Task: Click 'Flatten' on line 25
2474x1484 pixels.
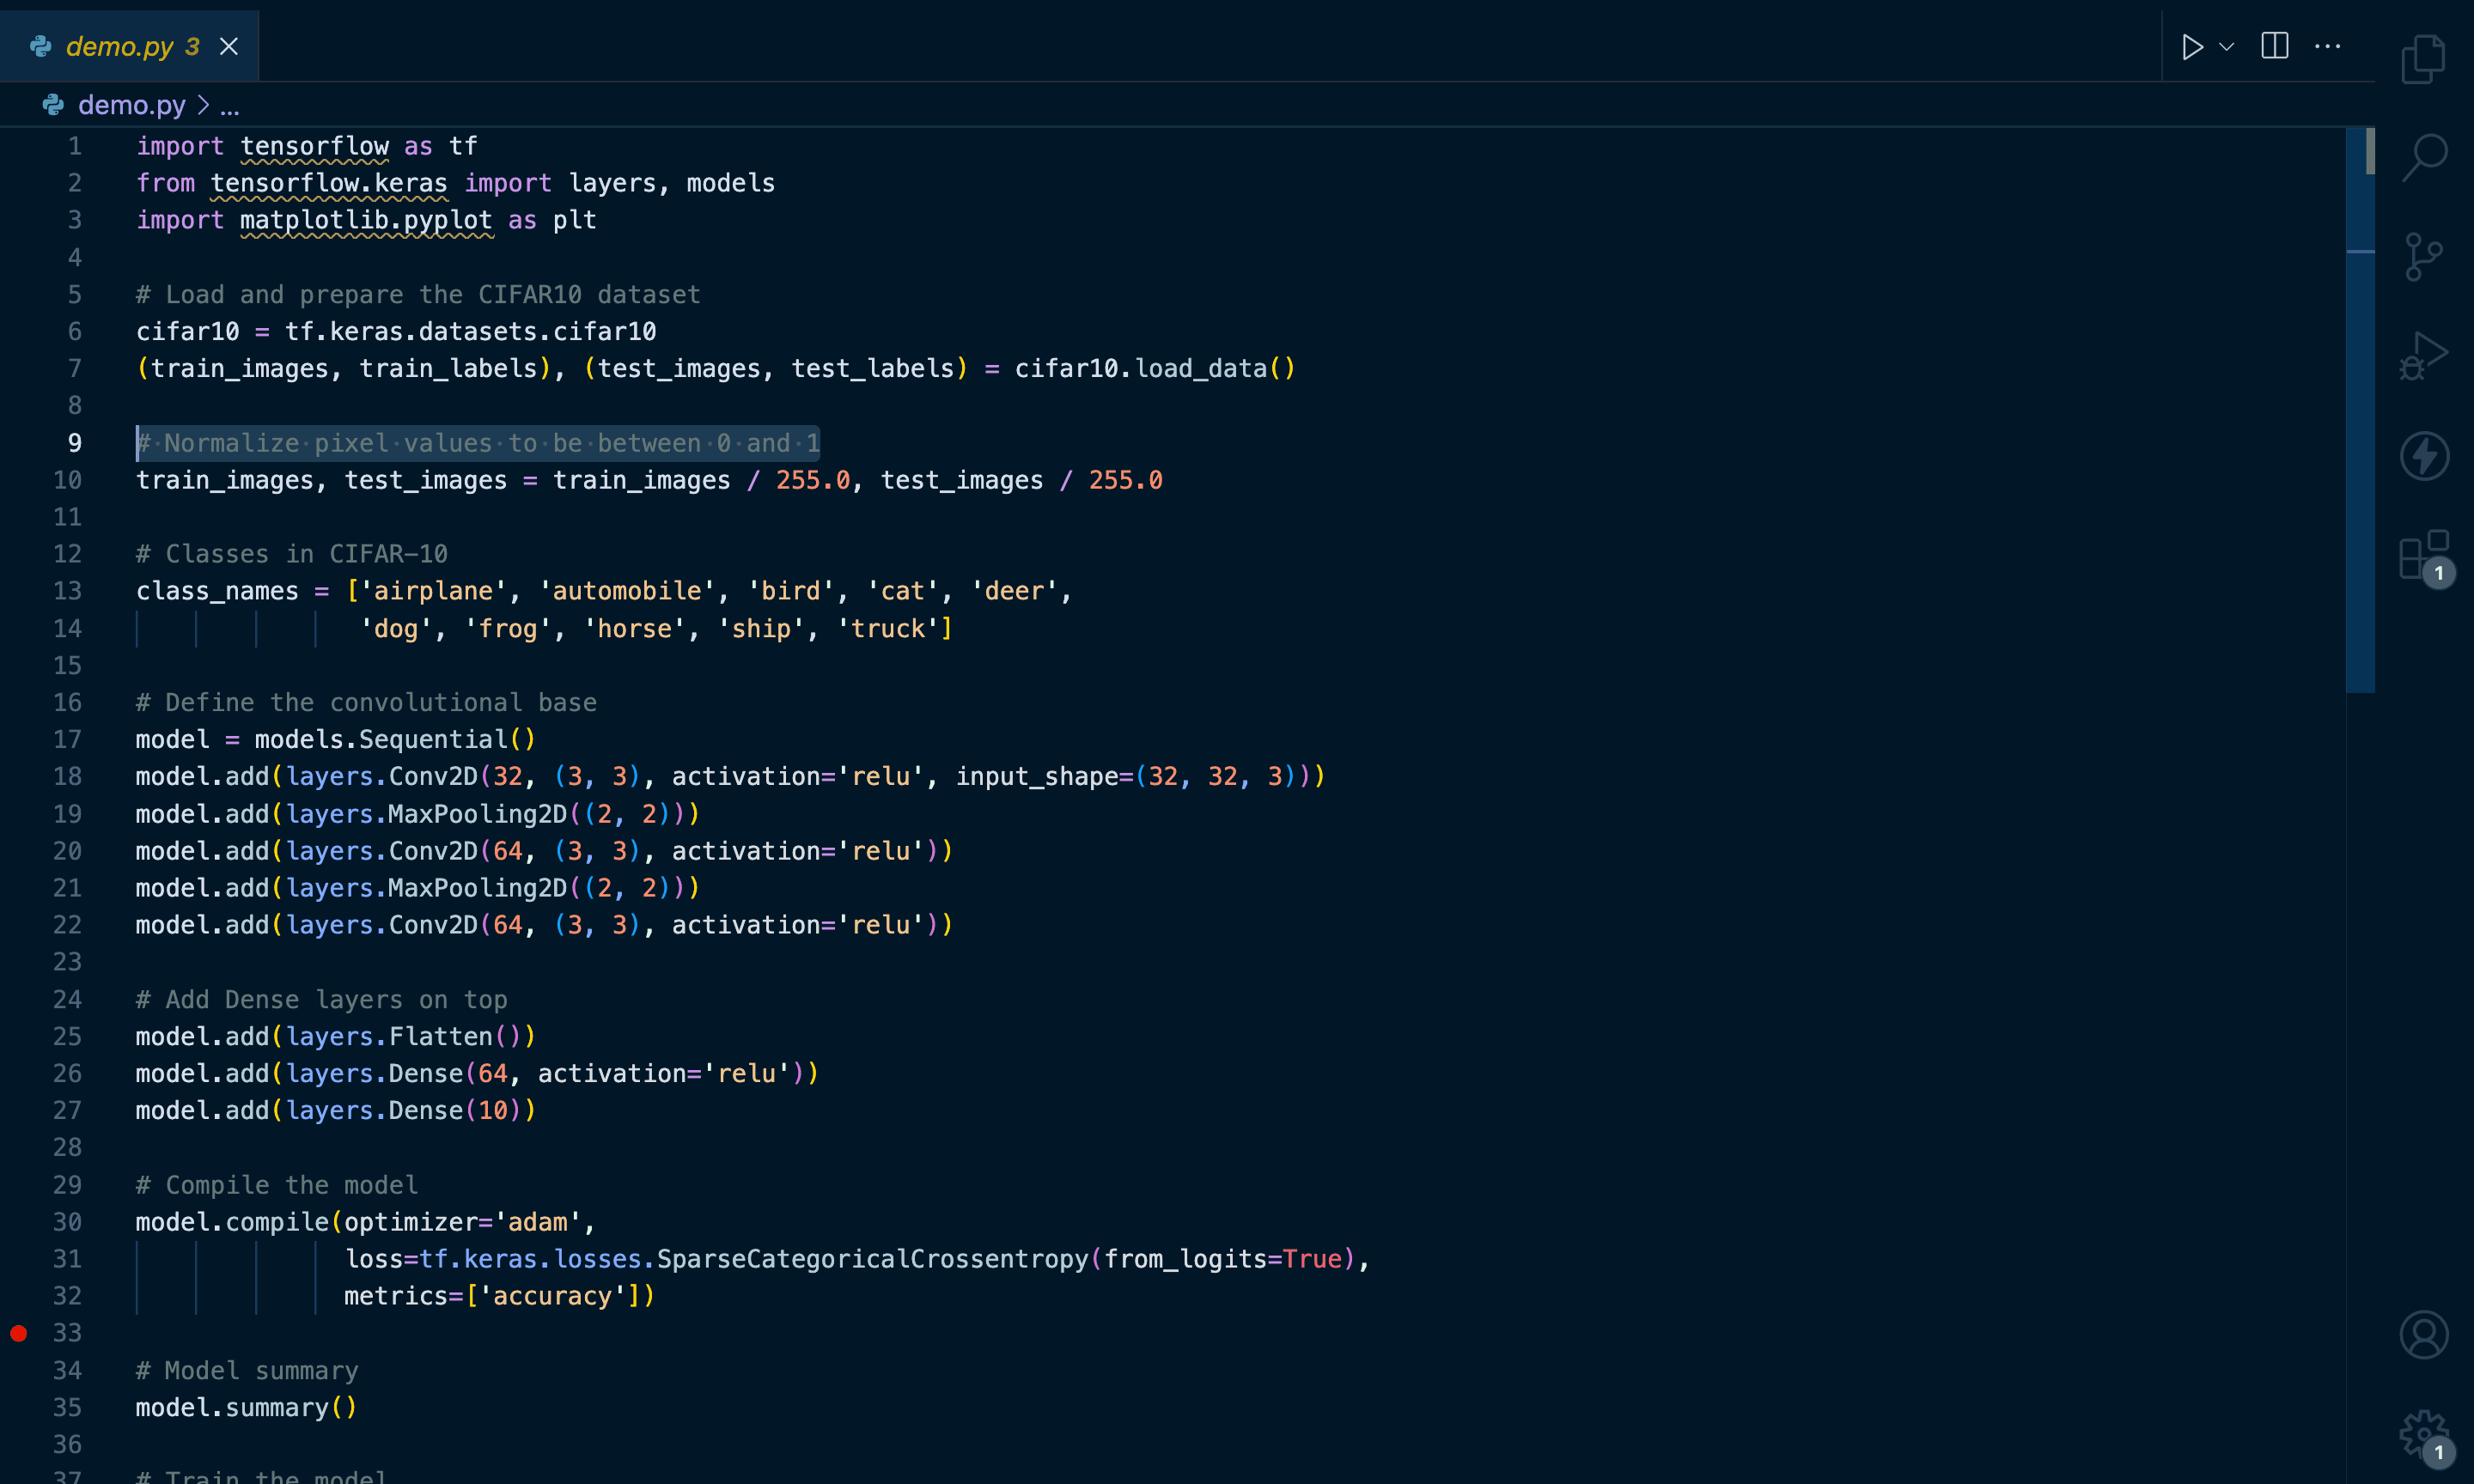Action: (440, 1037)
